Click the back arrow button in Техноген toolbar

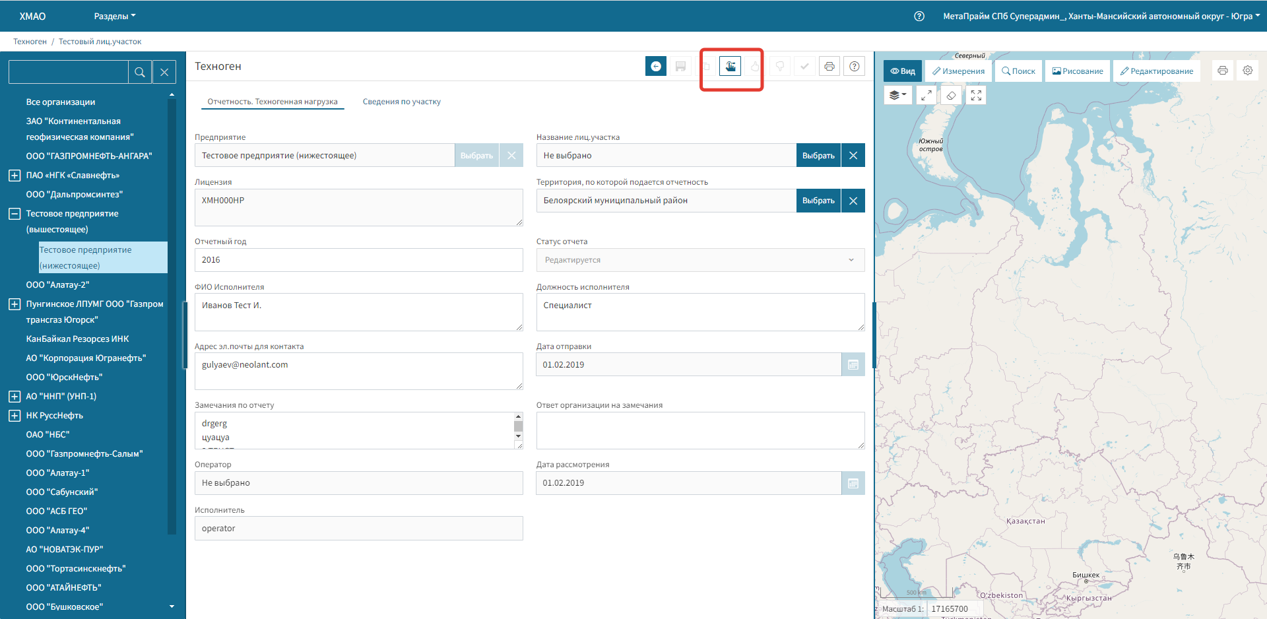pyautogui.click(x=655, y=66)
